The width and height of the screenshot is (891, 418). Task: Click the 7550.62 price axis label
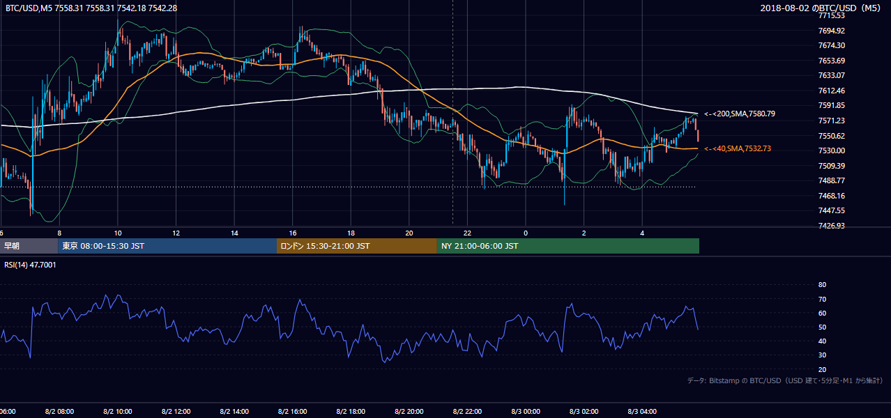(x=832, y=136)
